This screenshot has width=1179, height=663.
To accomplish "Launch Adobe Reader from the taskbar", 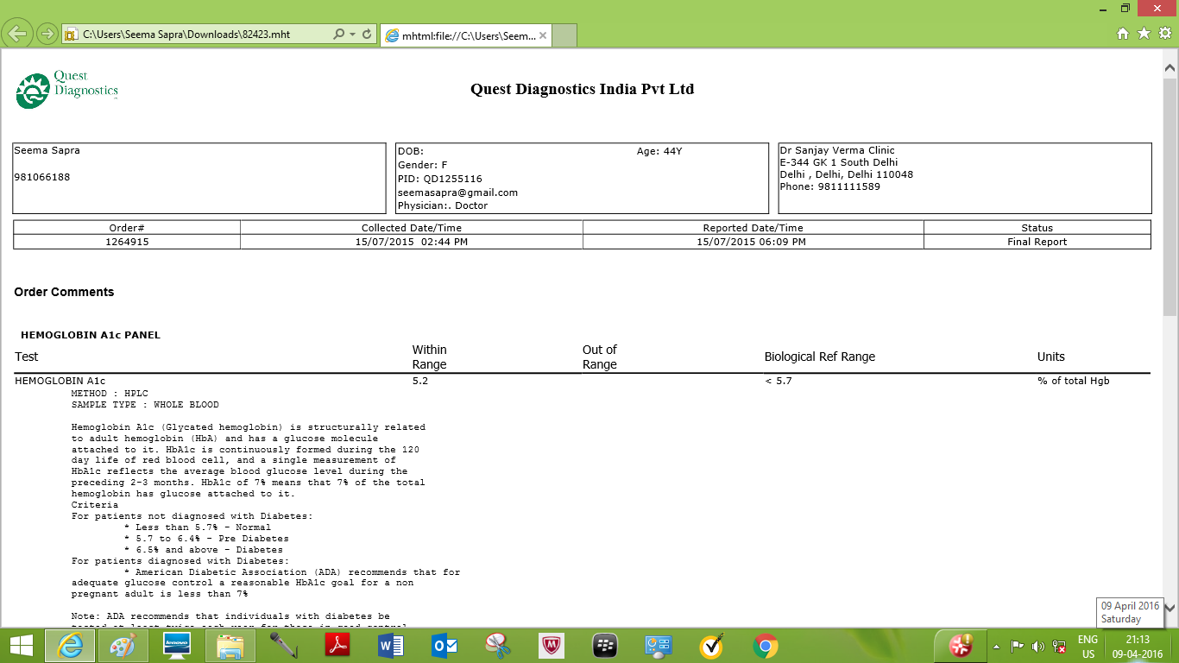I will [337, 646].
